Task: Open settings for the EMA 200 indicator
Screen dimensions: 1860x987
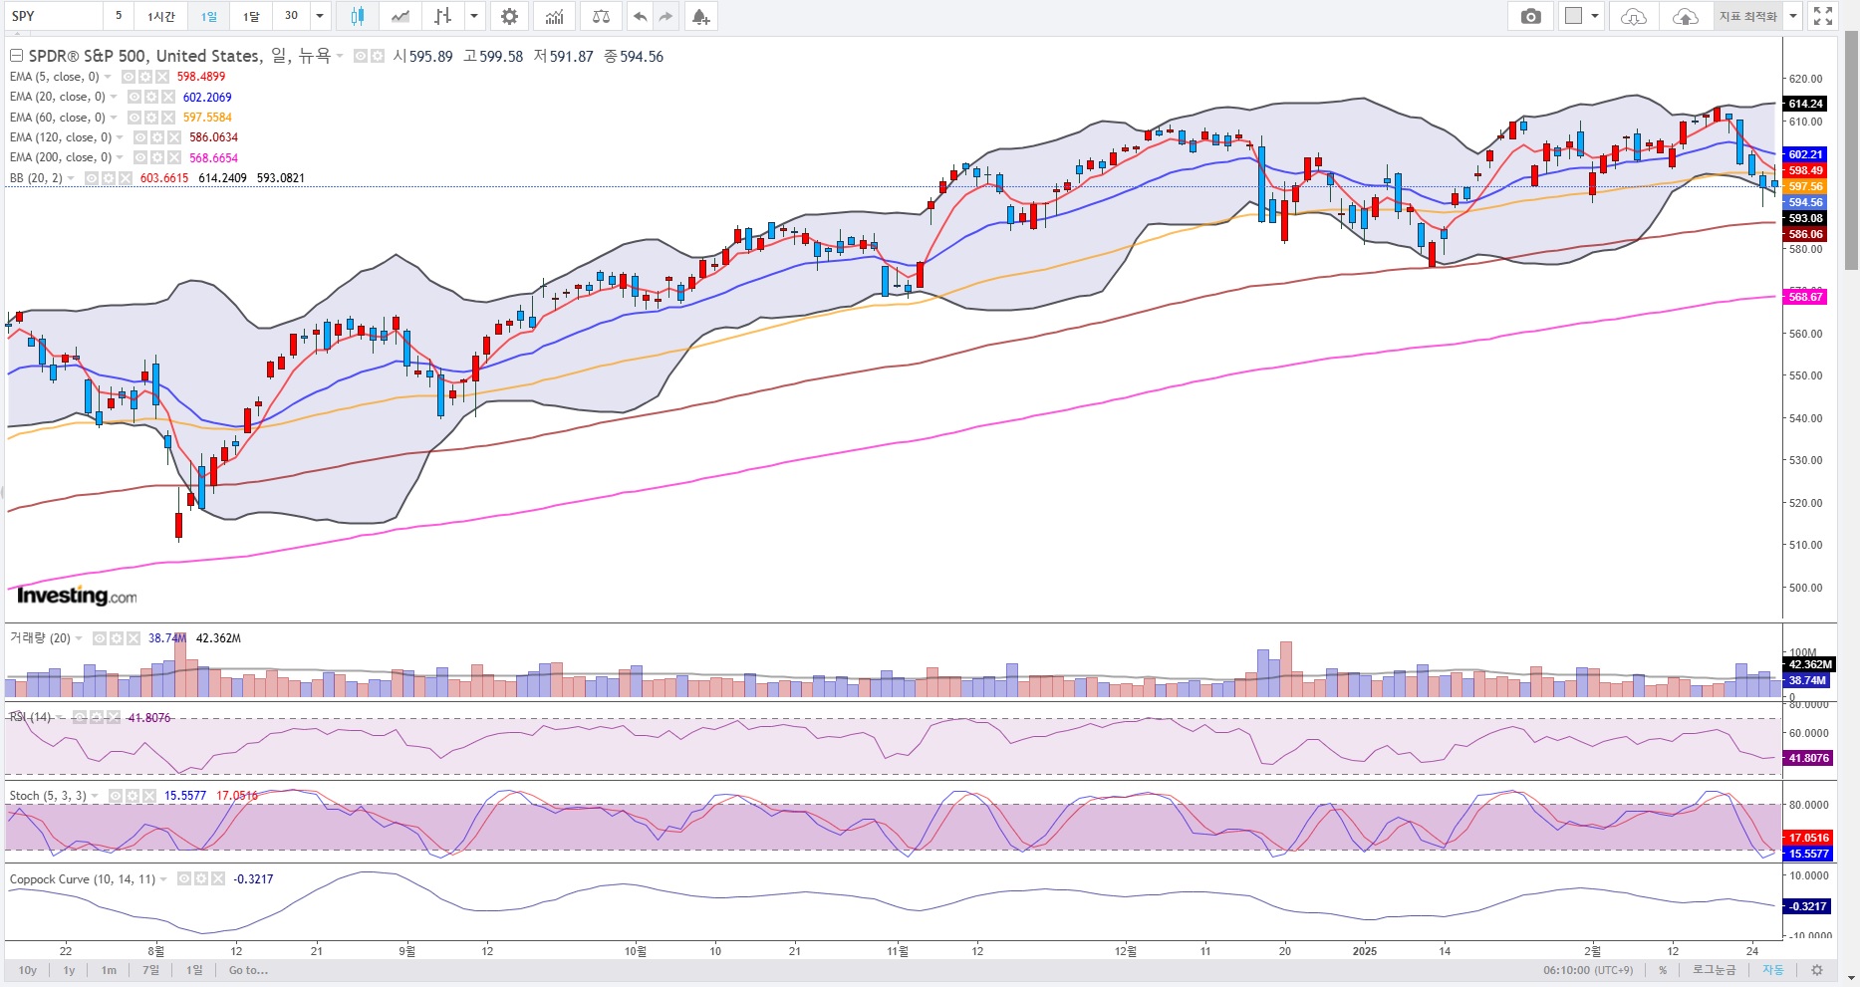Action: pos(157,157)
